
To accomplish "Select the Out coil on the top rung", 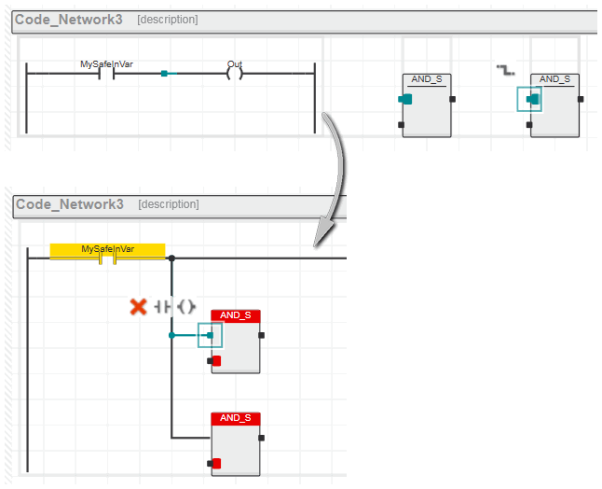I will [x=235, y=73].
